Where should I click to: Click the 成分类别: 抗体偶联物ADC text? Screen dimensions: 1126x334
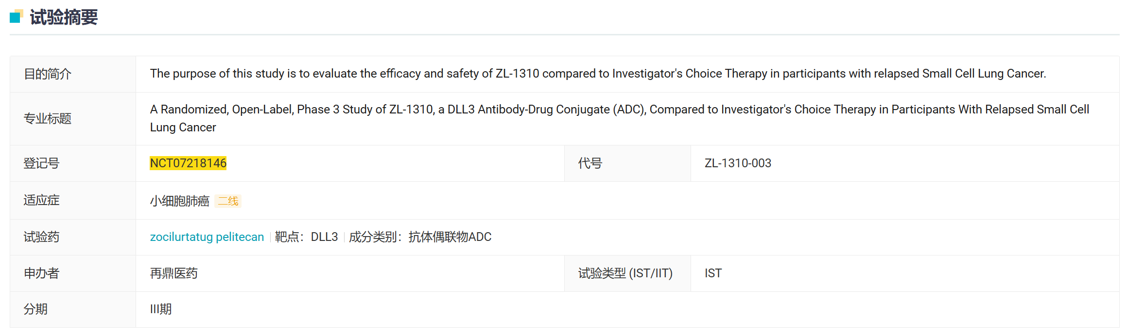tap(420, 237)
